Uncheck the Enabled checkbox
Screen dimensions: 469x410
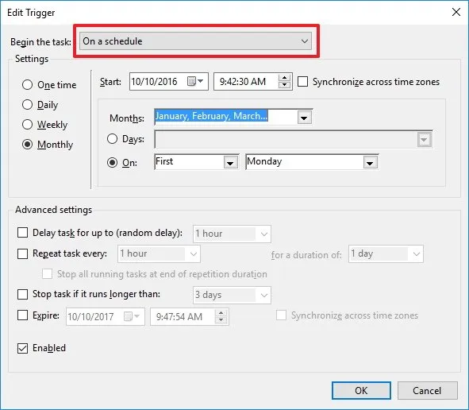(22, 348)
